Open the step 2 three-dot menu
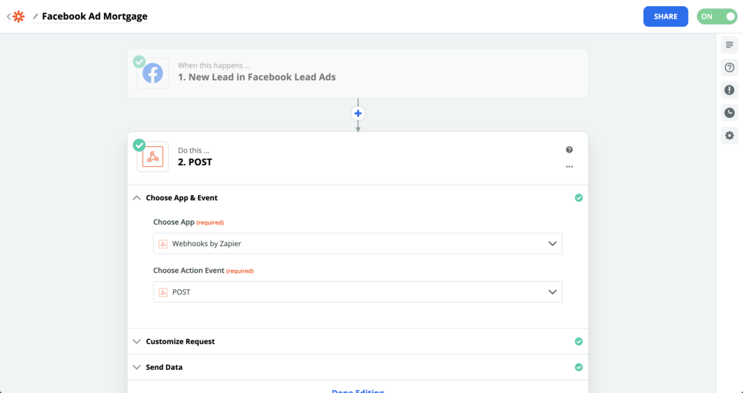The height and width of the screenshot is (393, 743). [x=569, y=167]
